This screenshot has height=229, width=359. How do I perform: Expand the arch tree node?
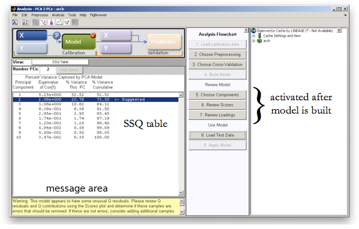point(254,41)
